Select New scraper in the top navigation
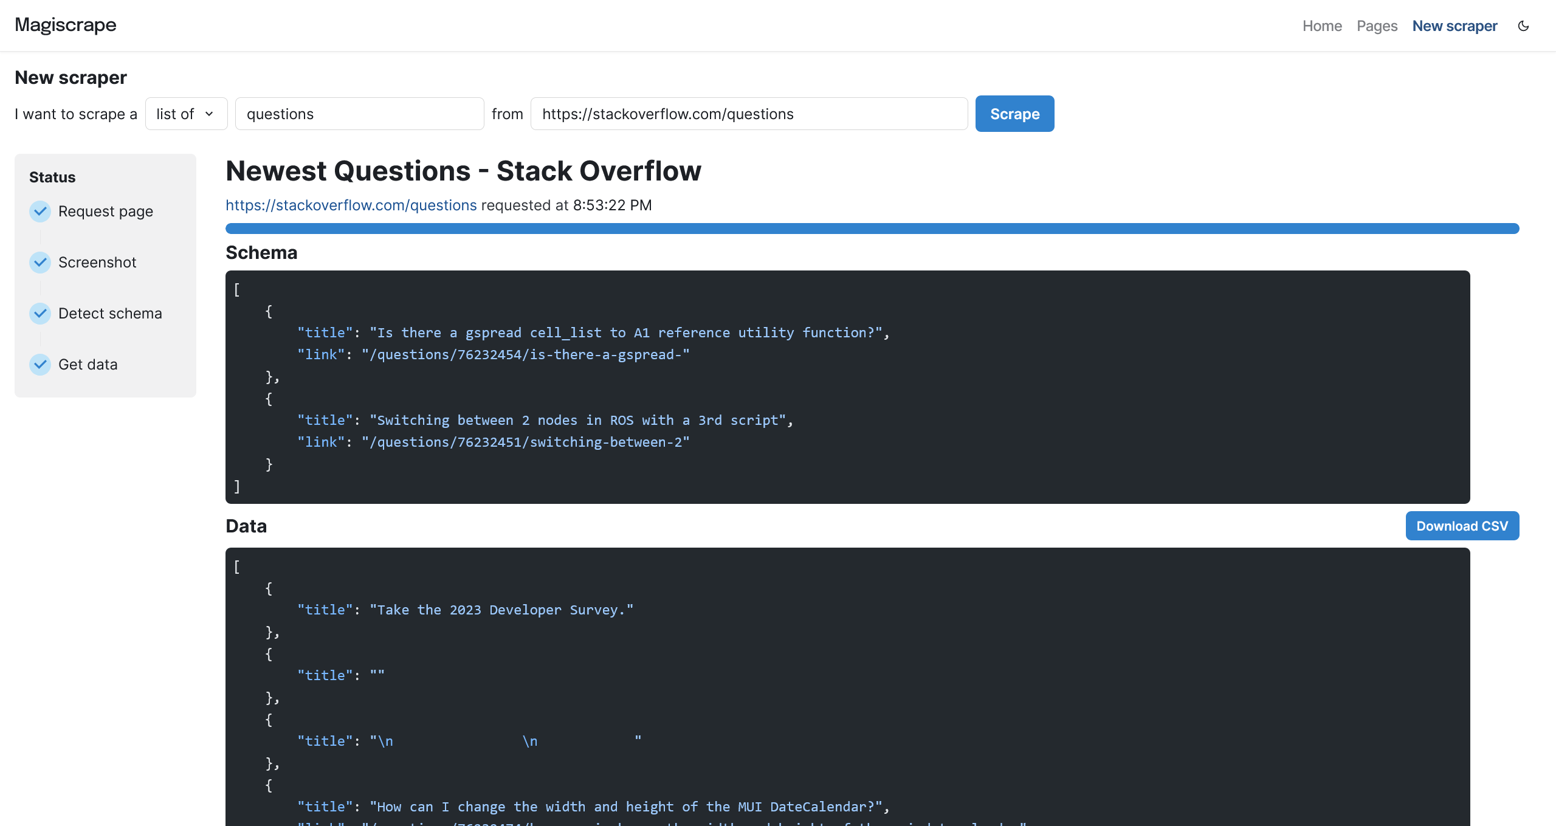The image size is (1556, 826). (x=1454, y=26)
